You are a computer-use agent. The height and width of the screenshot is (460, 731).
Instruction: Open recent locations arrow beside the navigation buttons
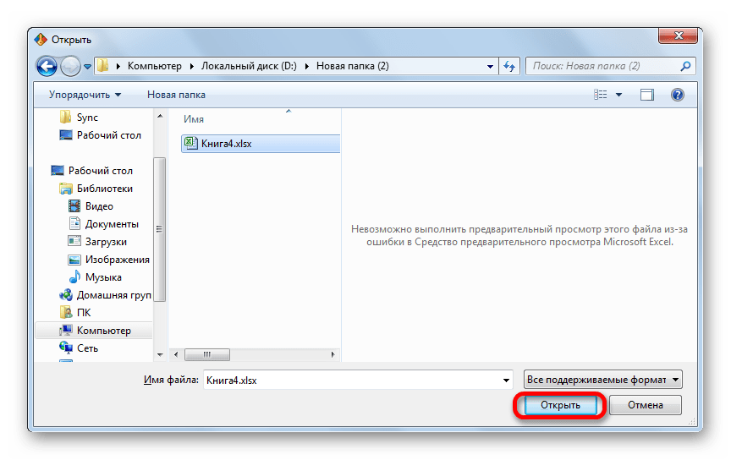pos(87,67)
